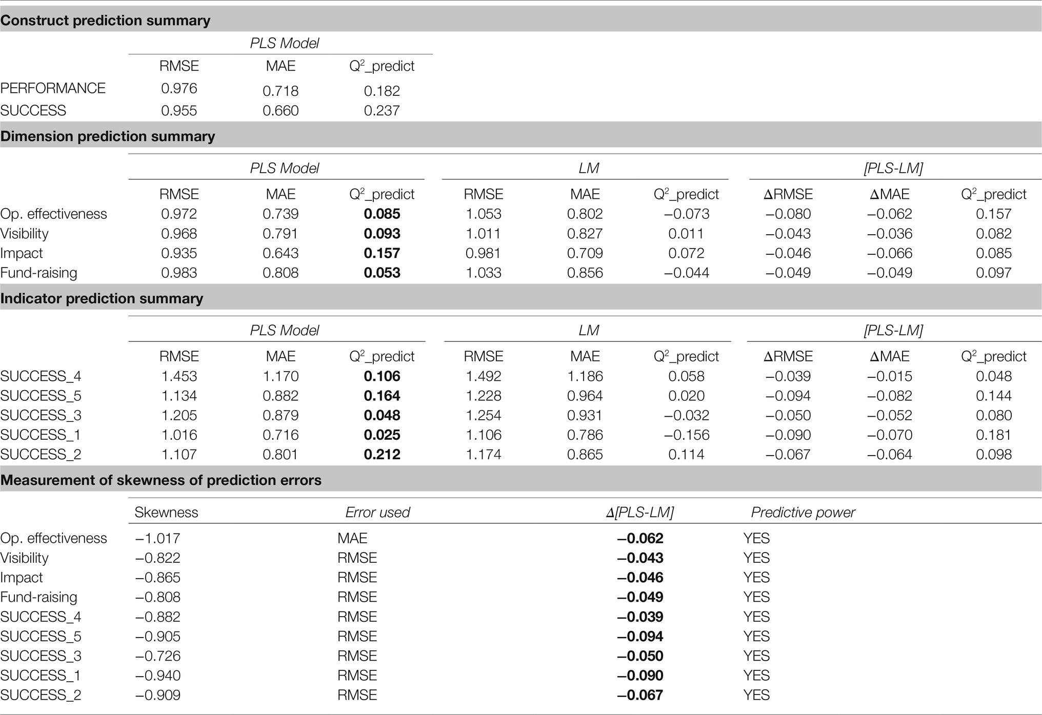This screenshot has width=1042, height=715.
Task: Select LM MAE value 0.856 for Fund-raising
Action: coord(585,273)
